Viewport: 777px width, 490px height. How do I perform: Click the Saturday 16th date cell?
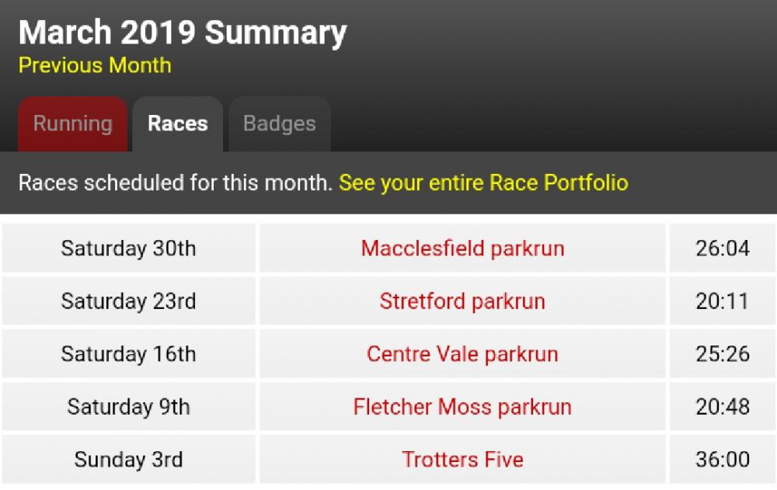(x=129, y=354)
